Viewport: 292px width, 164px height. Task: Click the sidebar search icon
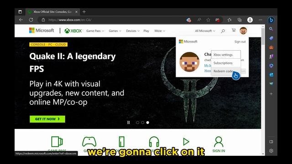coord(271,29)
